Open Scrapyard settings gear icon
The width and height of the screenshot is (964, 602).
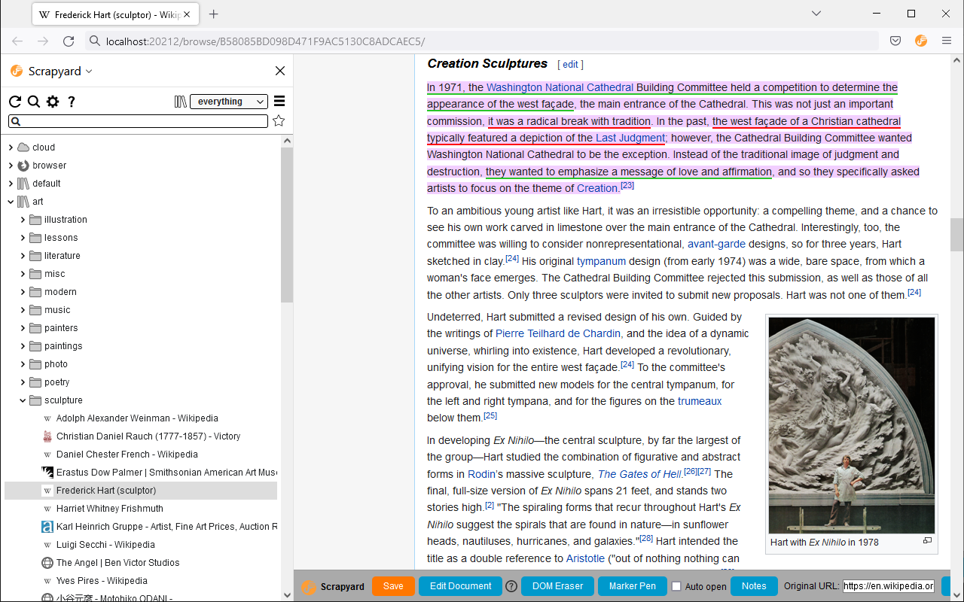(53, 102)
